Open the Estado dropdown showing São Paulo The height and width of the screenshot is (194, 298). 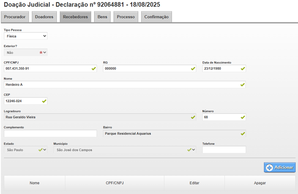click(26, 150)
